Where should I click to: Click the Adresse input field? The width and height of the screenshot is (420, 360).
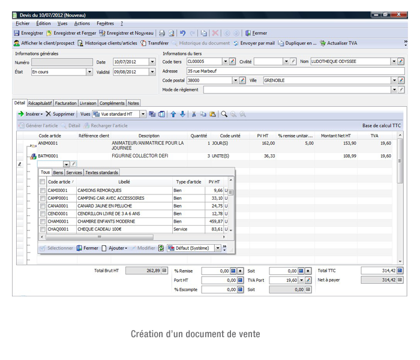(x=294, y=71)
